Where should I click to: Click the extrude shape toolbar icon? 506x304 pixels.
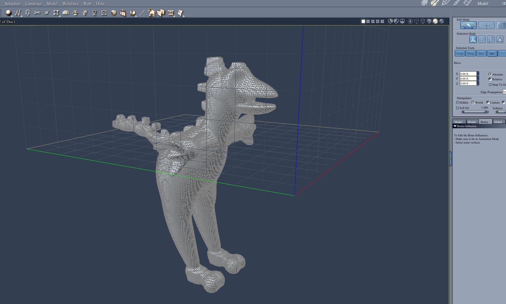click(x=85, y=13)
